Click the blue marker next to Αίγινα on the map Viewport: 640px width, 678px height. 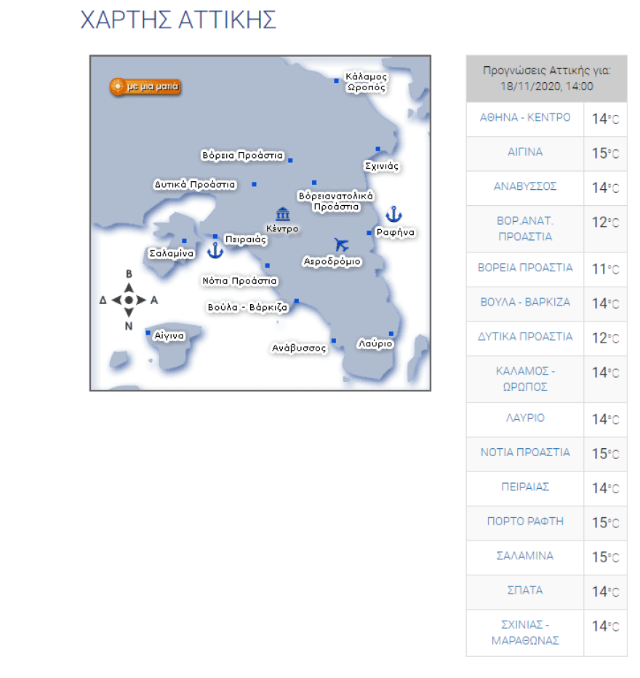tap(148, 333)
